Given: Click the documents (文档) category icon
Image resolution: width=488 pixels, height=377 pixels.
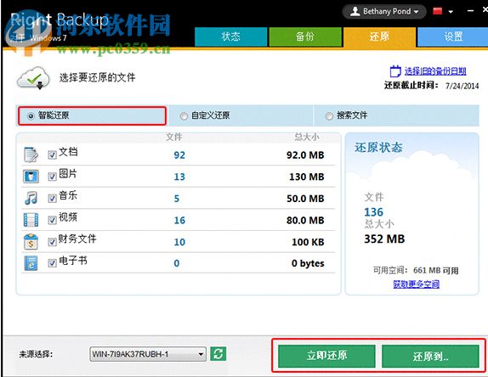Looking at the screenshot, I should coord(31,155).
